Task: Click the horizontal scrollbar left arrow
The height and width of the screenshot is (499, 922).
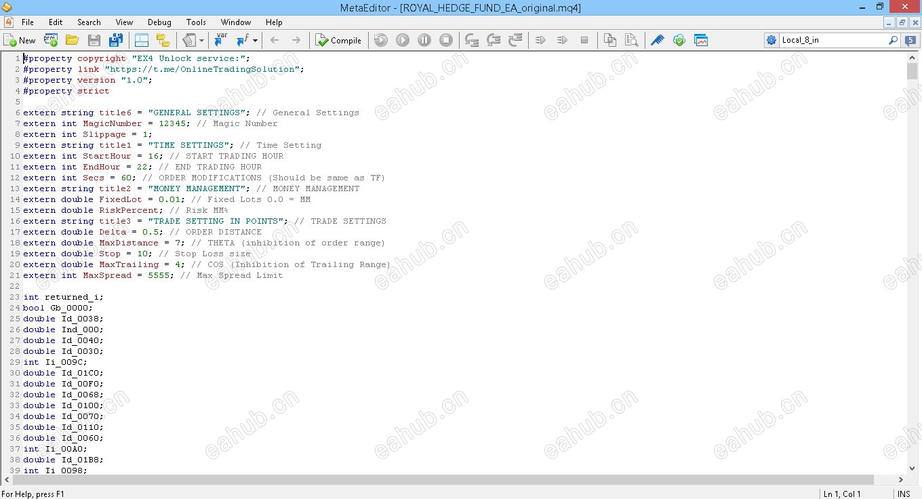Action: pyautogui.click(x=8, y=480)
